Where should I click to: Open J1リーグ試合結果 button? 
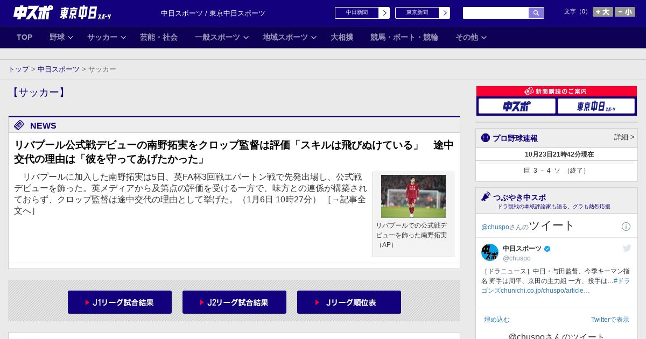(120, 302)
